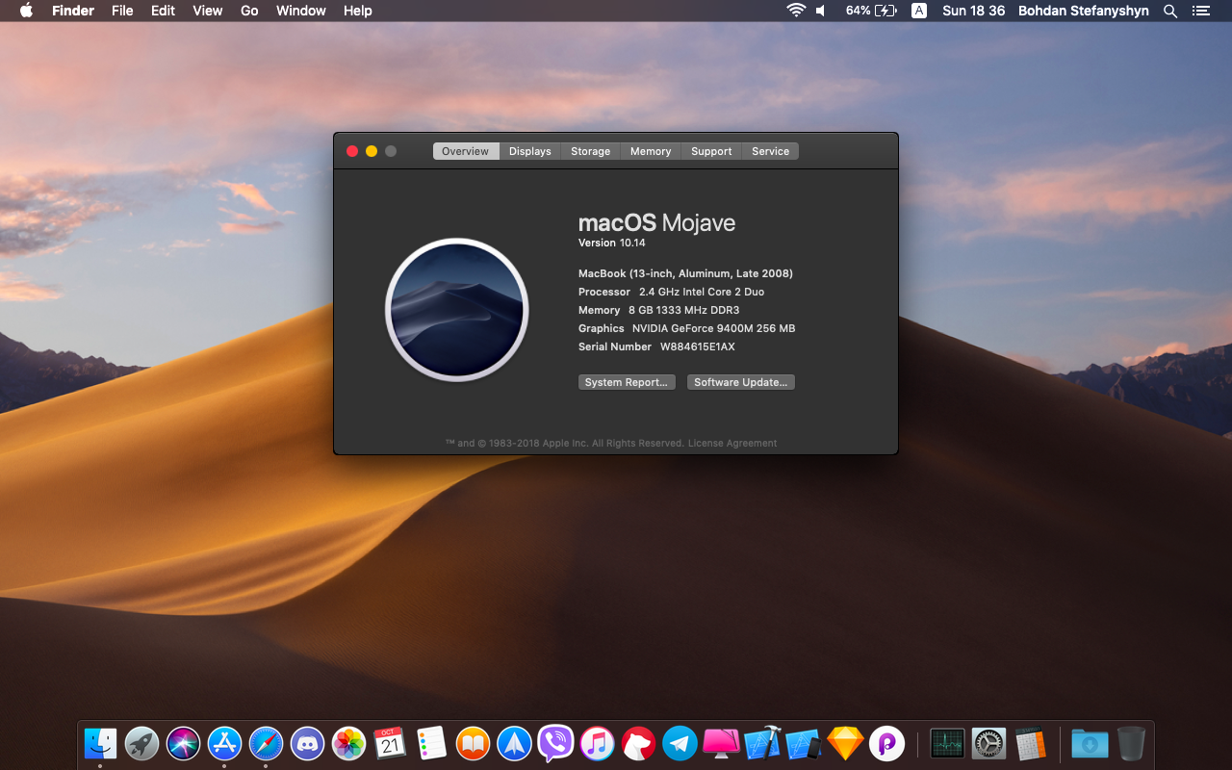Open Viber from the Dock
The width and height of the screenshot is (1232, 770).
coord(555,743)
